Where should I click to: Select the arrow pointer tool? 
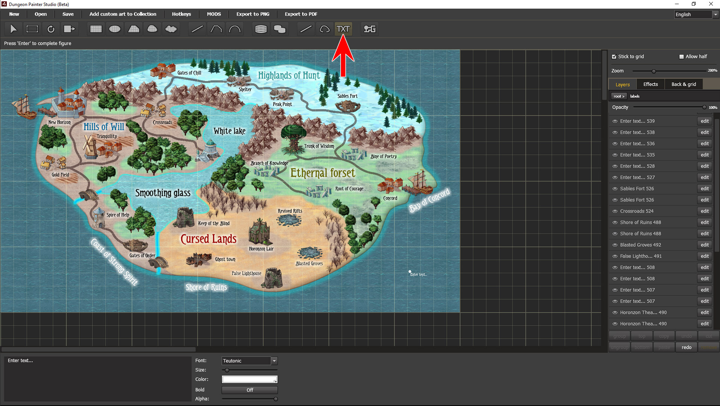coord(14,29)
